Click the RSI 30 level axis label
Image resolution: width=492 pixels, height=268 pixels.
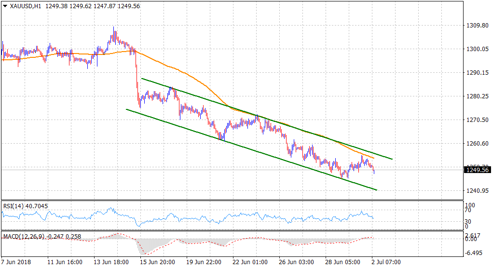click(x=467, y=221)
